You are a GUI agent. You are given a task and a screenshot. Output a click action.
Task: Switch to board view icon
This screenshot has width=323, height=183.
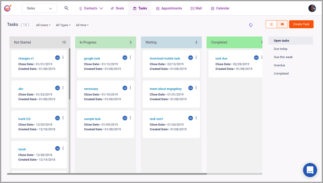pos(282,24)
